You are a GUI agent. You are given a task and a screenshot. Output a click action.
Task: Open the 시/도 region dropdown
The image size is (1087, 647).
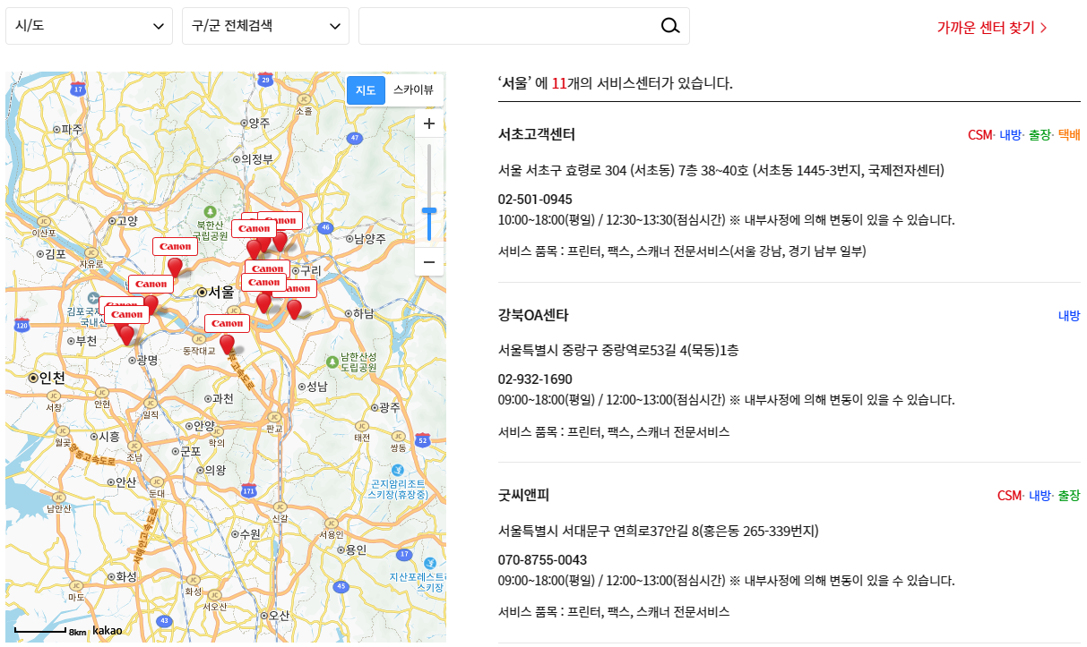coord(87,25)
